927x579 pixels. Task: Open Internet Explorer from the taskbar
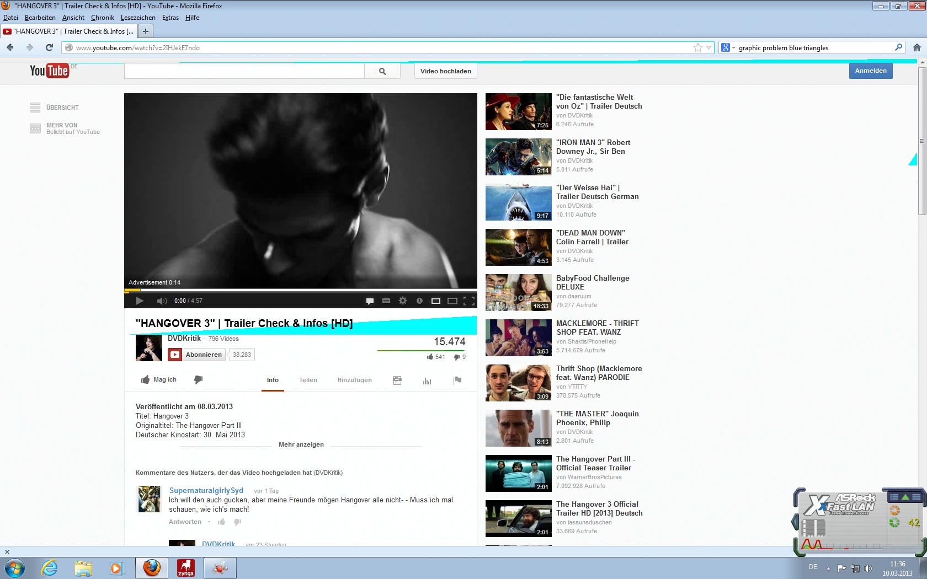click(x=49, y=568)
